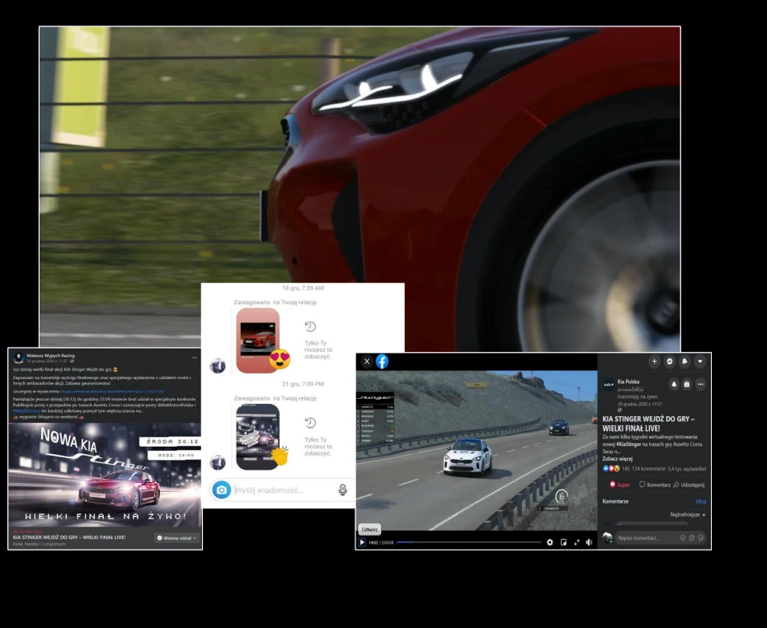Click the sender avatar beside the second story reaction
This screenshot has width=767, height=628.
[218, 462]
